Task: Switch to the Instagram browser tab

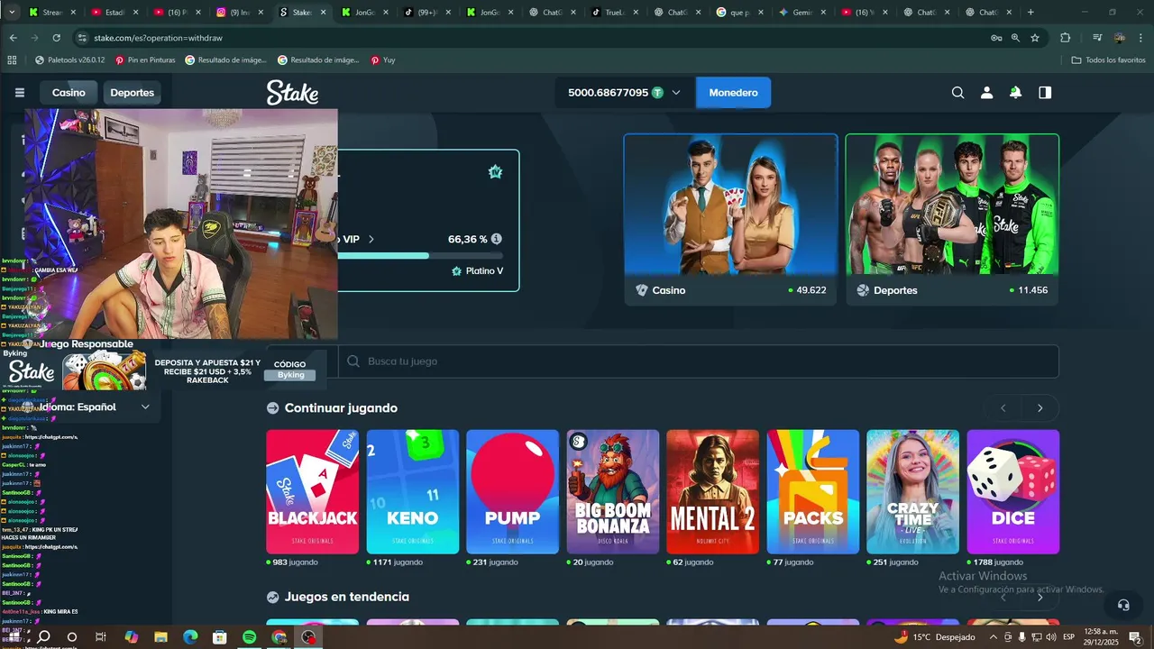Action: (x=239, y=13)
